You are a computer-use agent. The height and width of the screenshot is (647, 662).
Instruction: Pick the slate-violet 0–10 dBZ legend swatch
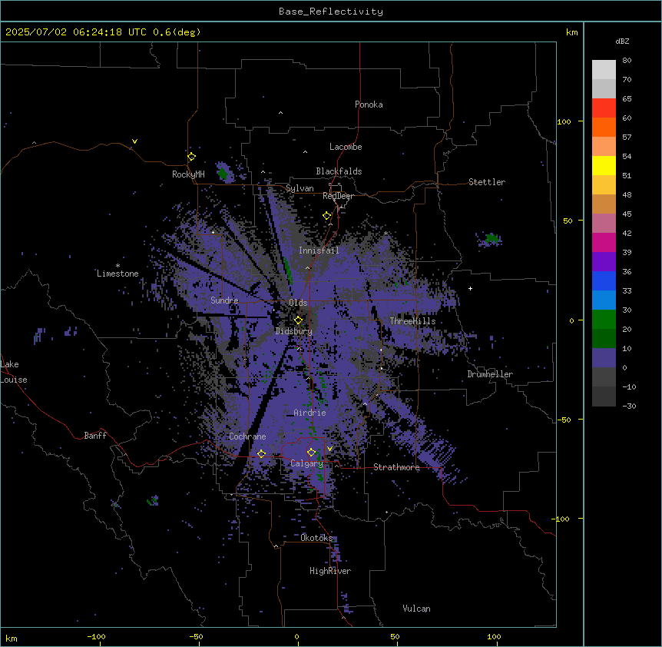tap(604, 358)
